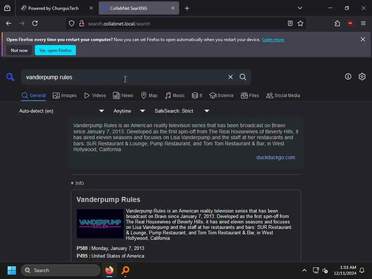
Task: Bookmark this page with star
Action: tap(300, 23)
